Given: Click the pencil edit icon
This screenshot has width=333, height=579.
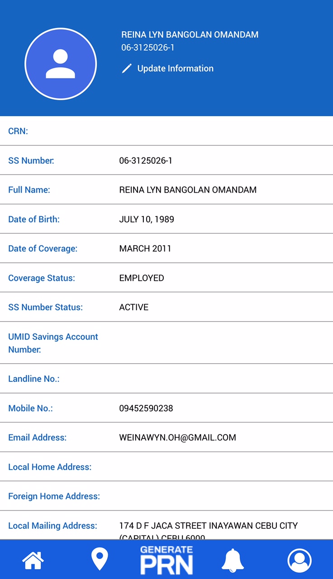Looking at the screenshot, I should pos(127,69).
